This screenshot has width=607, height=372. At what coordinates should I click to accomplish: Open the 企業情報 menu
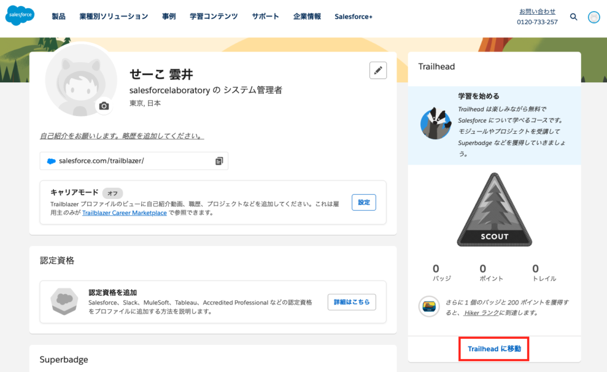tap(307, 16)
